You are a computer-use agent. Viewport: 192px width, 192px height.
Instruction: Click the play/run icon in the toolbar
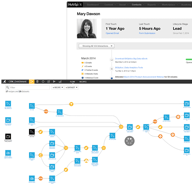click(x=54, y=81)
